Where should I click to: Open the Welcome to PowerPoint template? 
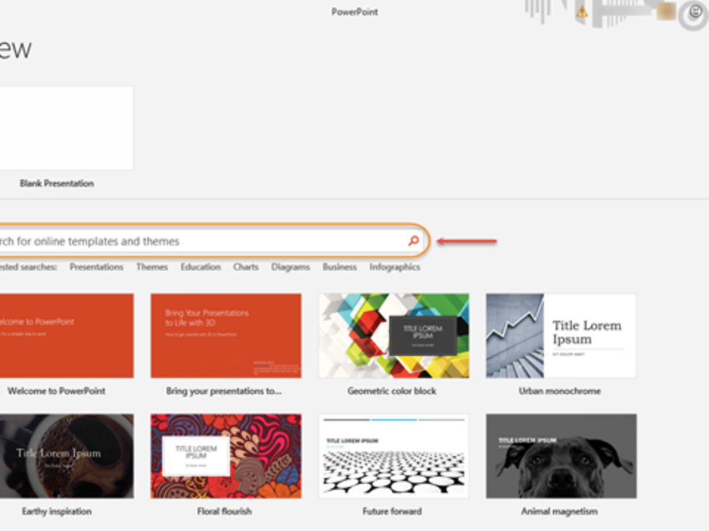(67, 336)
